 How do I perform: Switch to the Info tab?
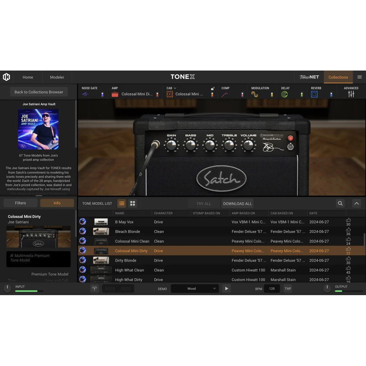(x=57, y=203)
